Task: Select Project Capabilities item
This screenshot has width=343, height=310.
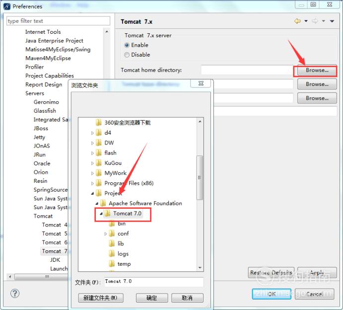Action: [x=50, y=76]
